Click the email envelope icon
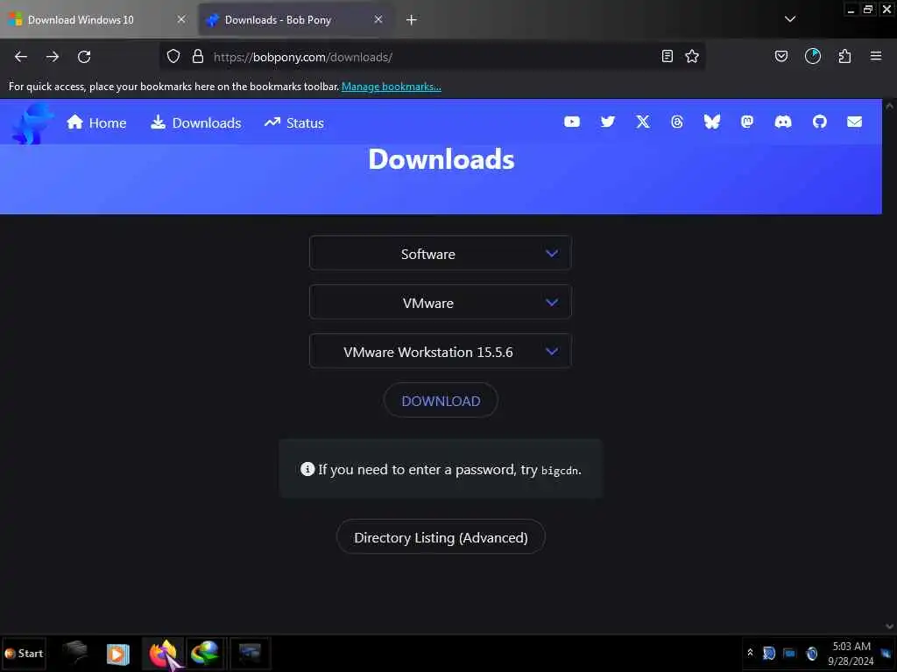The height and width of the screenshot is (672, 897). tap(854, 122)
